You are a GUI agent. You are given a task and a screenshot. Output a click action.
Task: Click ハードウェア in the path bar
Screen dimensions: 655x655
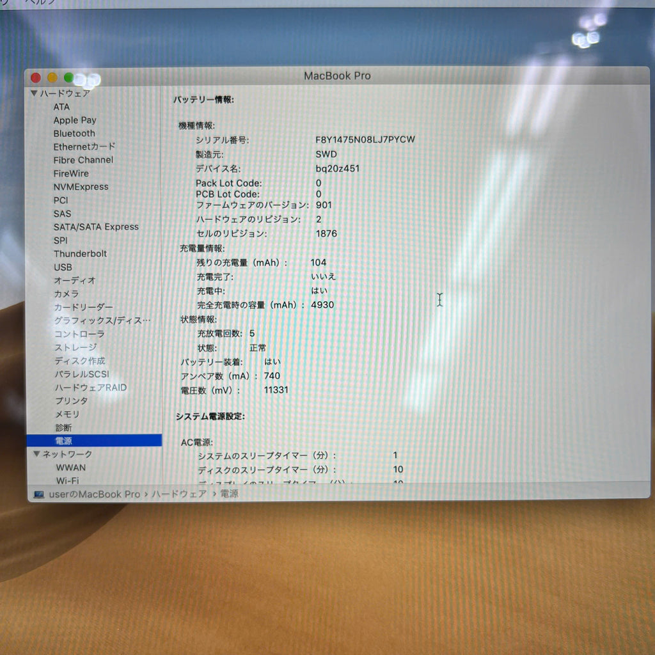pos(179,494)
